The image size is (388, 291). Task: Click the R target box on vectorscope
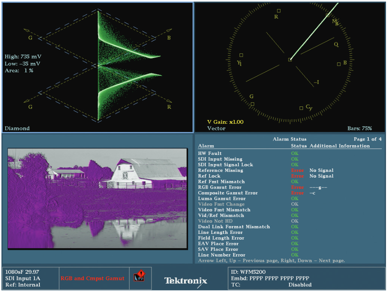point(279,11)
